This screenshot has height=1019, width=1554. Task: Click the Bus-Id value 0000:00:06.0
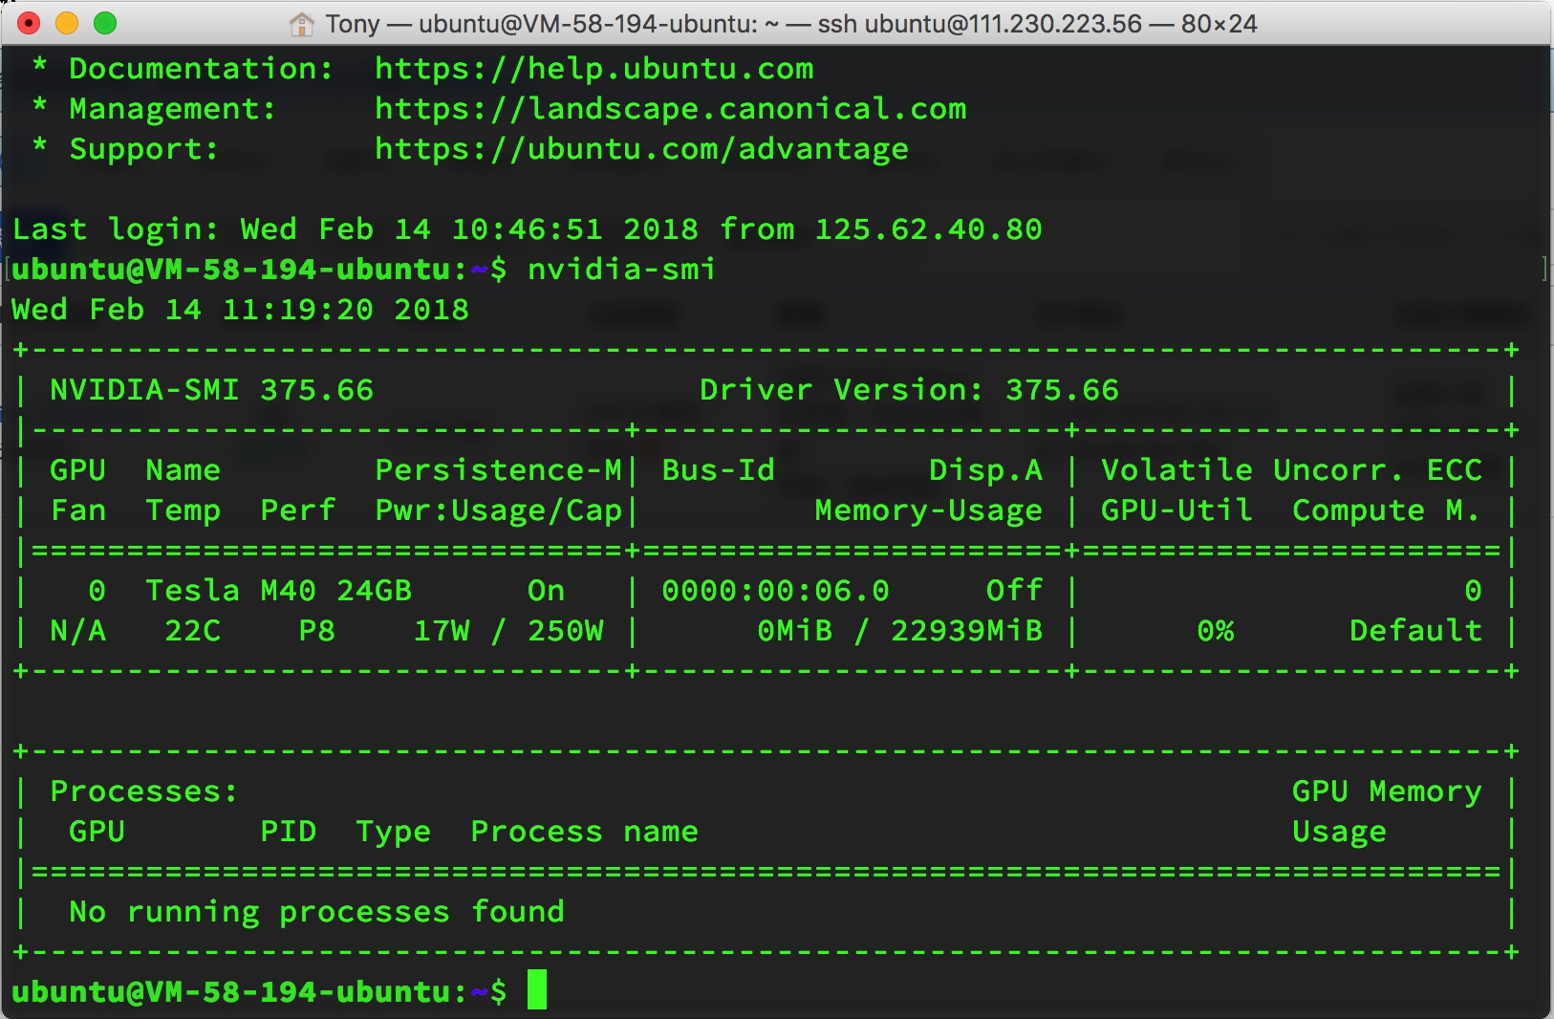tap(775, 591)
